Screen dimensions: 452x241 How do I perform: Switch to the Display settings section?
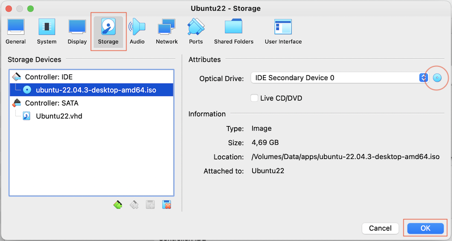77,32
